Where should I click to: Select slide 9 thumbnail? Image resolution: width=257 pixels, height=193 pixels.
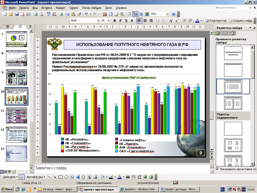click(17, 77)
